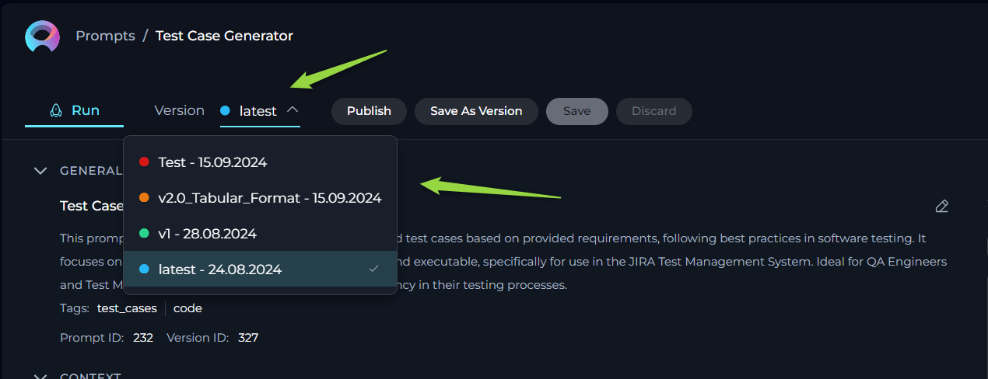Toggle the CONTEXT section chevron
The image size is (988, 379).
[x=40, y=375]
